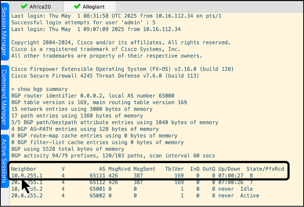304x207 pixels.
Task: Click AS value 65111
Action: 97,176
